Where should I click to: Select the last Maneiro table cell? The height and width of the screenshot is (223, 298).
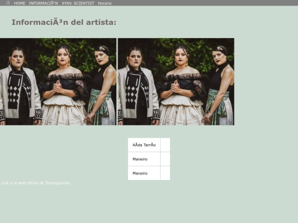point(144,173)
